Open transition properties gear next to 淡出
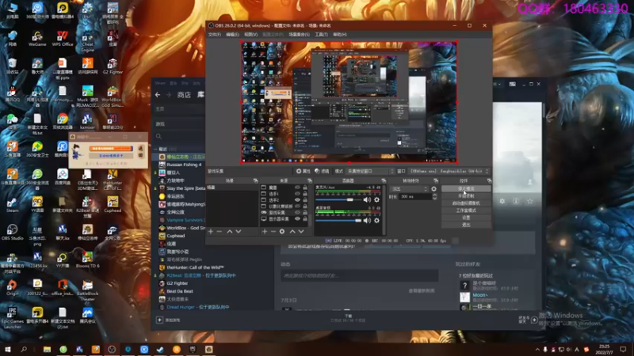 pos(433,189)
